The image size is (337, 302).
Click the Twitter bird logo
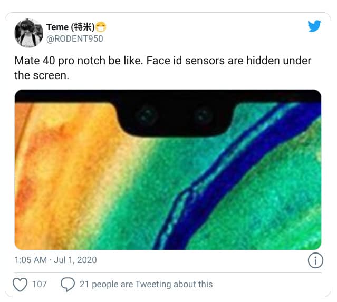[314, 26]
